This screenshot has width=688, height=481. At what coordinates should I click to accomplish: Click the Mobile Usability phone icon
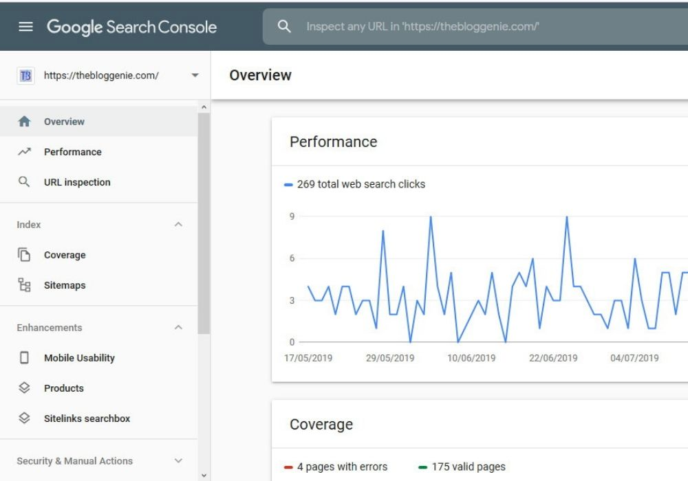(x=25, y=358)
